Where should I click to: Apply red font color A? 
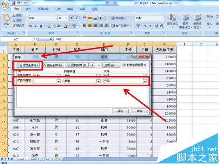[x=66, y=26]
